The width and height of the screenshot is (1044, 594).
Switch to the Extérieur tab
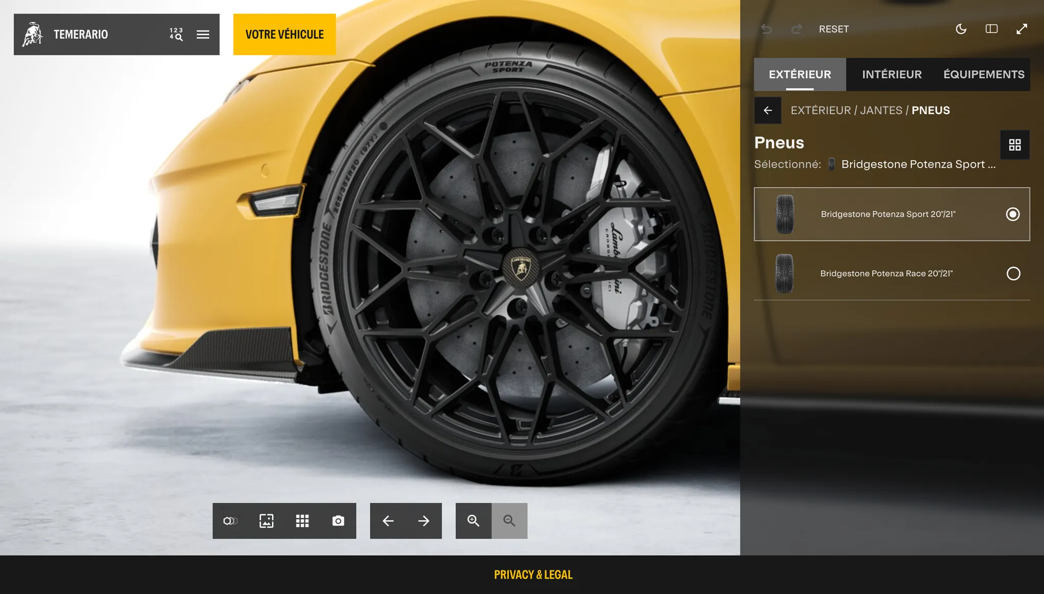(800, 74)
